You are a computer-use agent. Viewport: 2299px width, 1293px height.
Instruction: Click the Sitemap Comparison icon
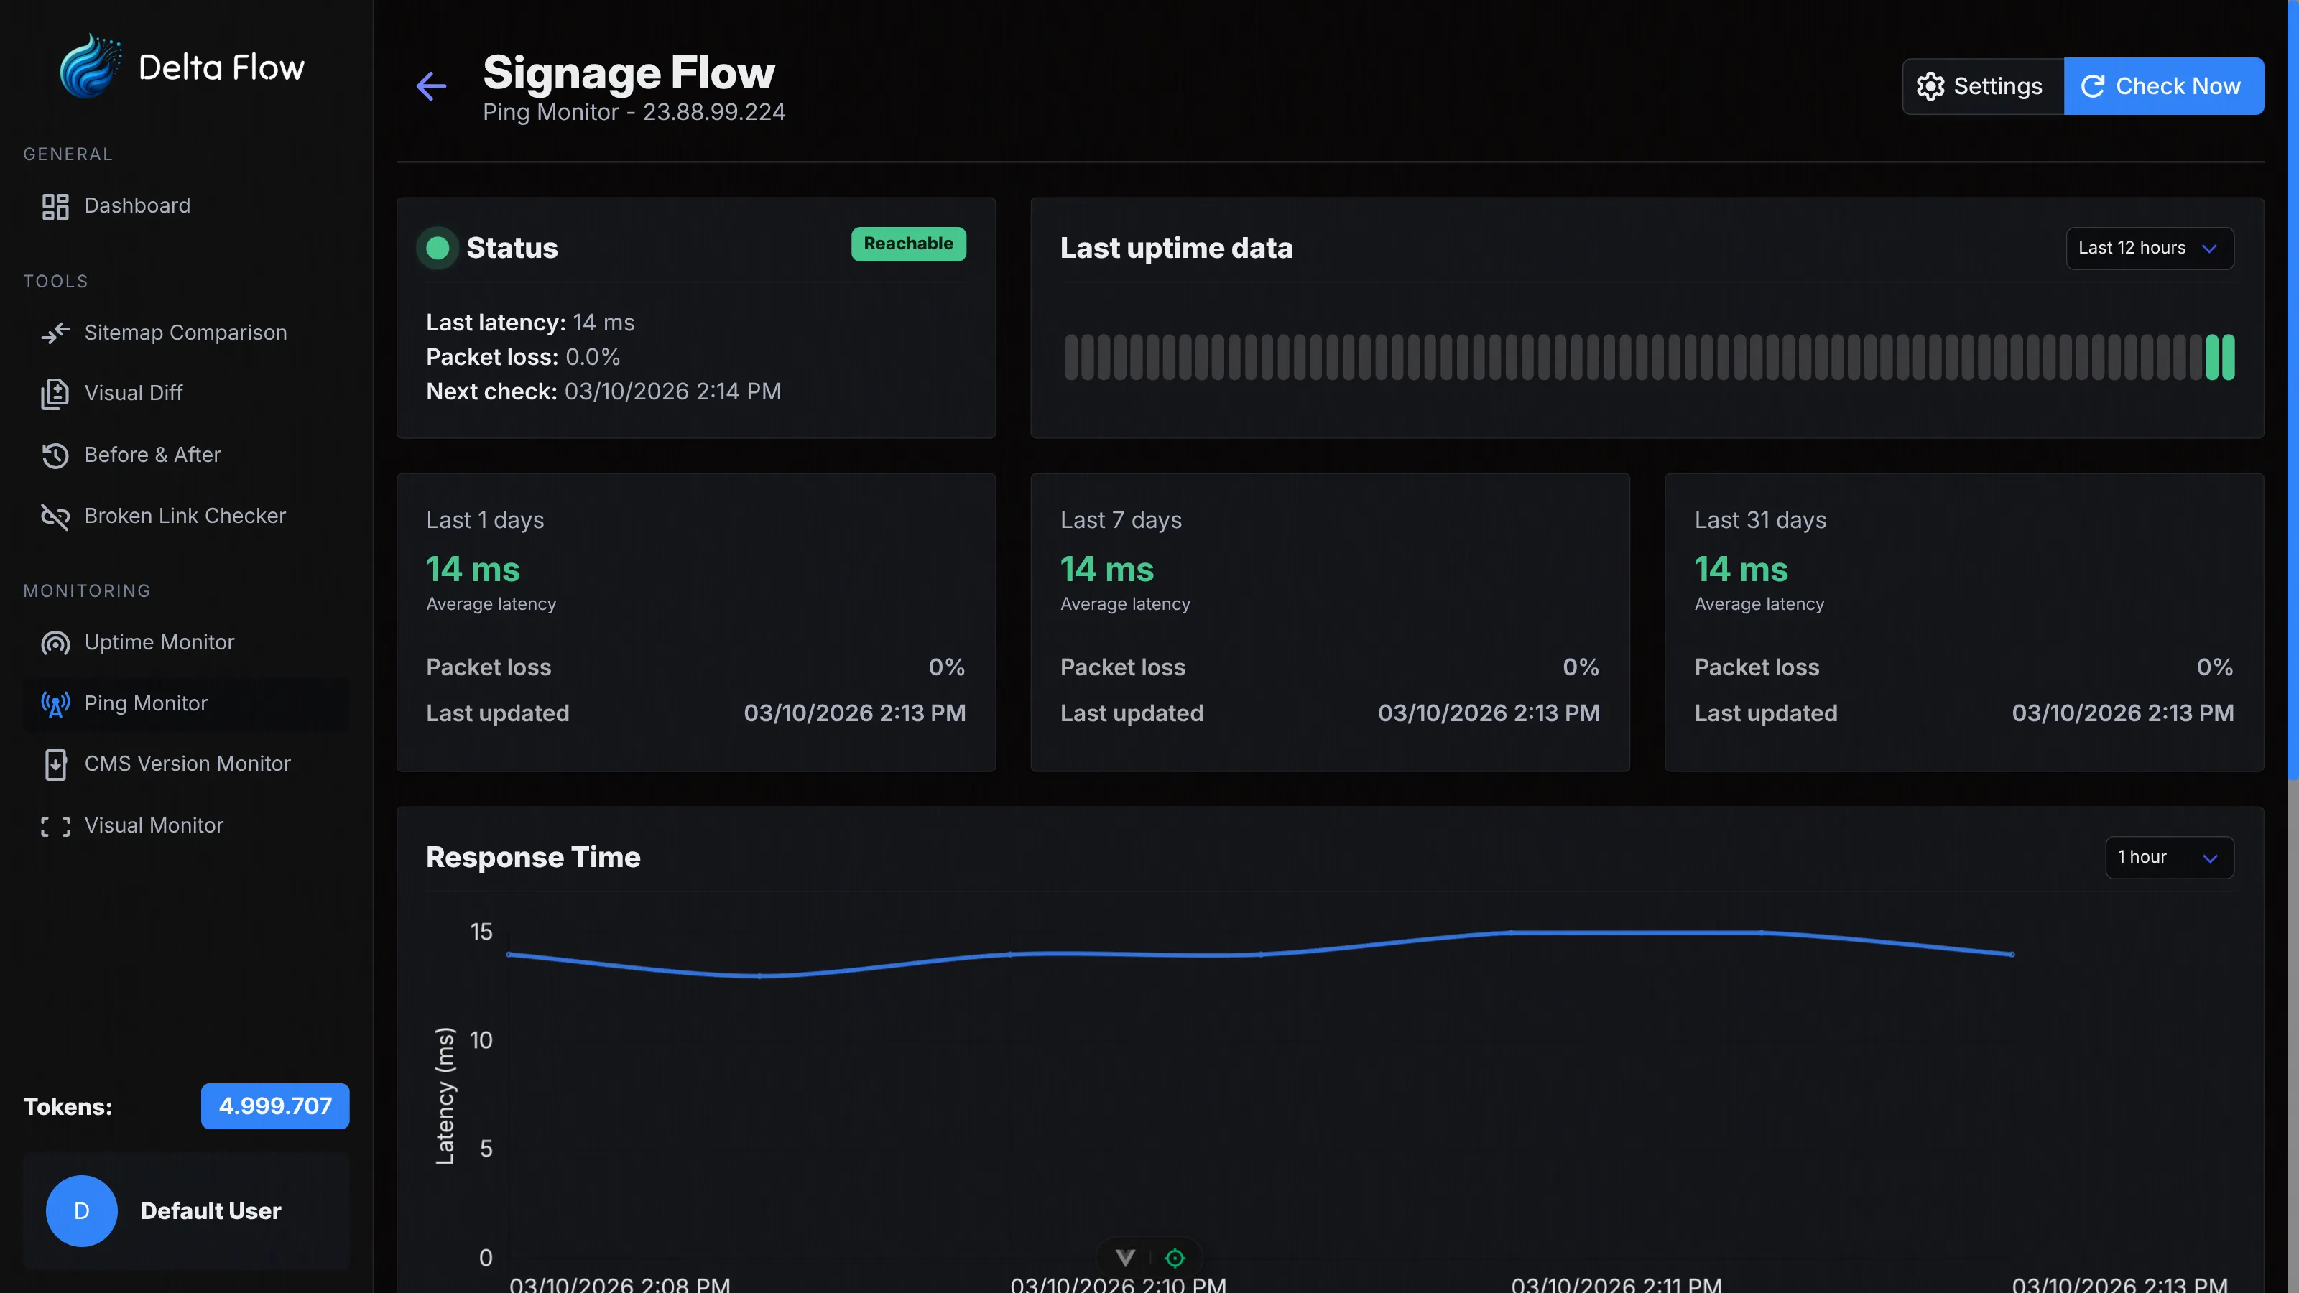coord(55,333)
